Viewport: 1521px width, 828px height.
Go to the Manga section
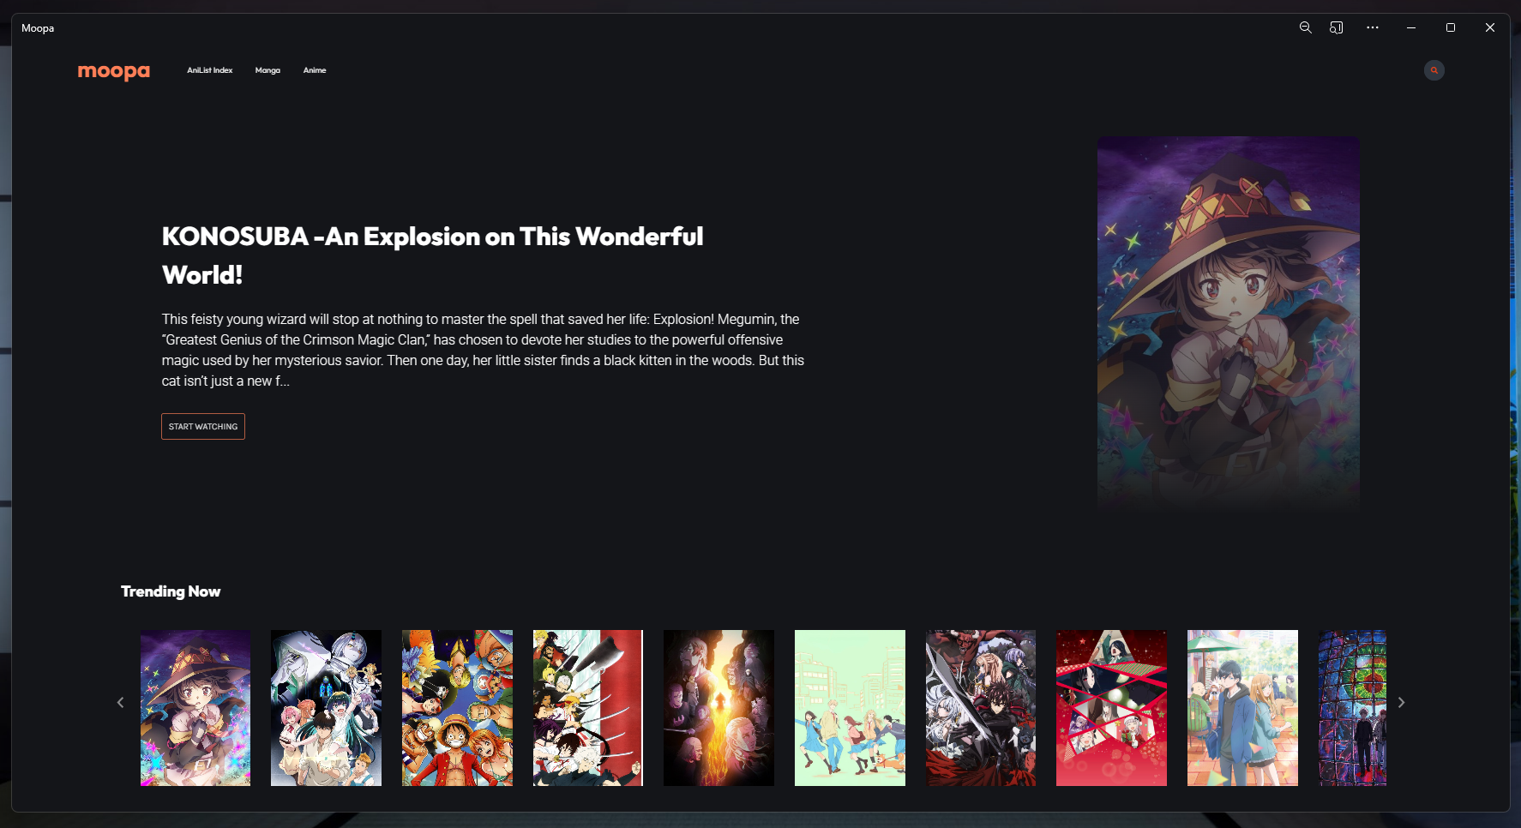click(x=268, y=70)
